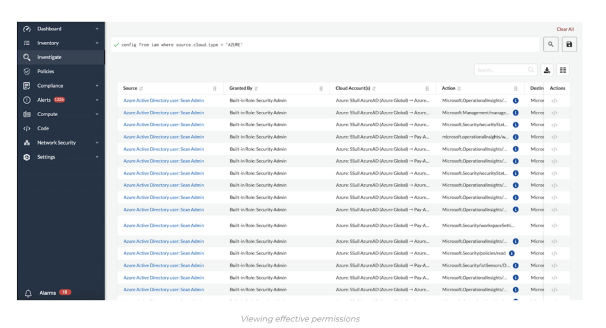The image size is (606, 328).
Task: View code for Microsoft.Security/workspaceSetti row
Action: (x=554, y=226)
